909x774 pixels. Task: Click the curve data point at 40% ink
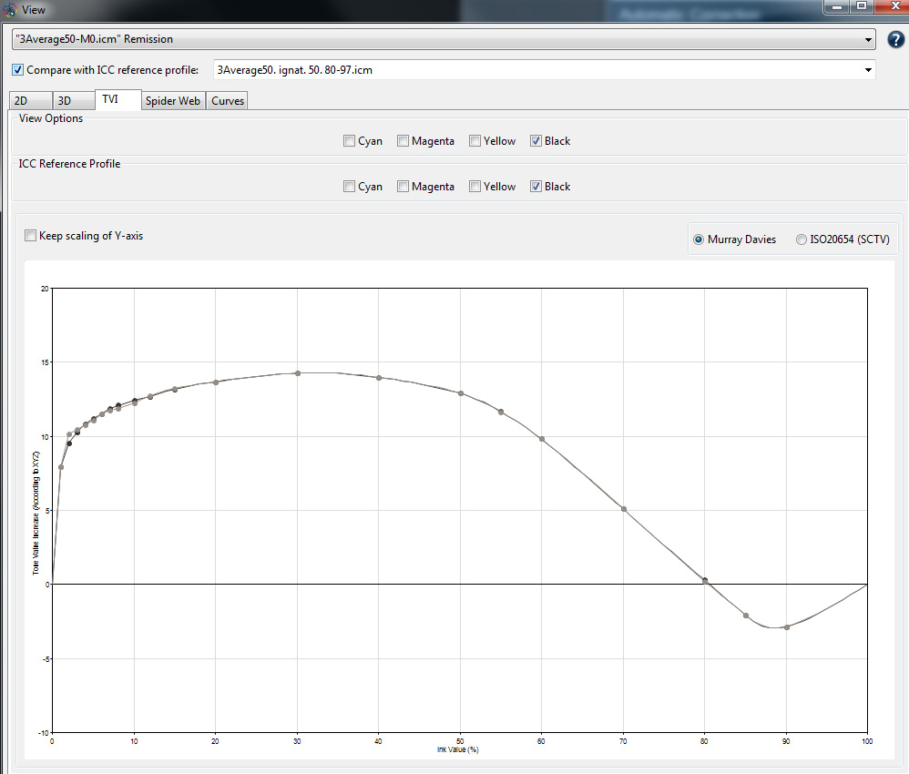coord(379,377)
